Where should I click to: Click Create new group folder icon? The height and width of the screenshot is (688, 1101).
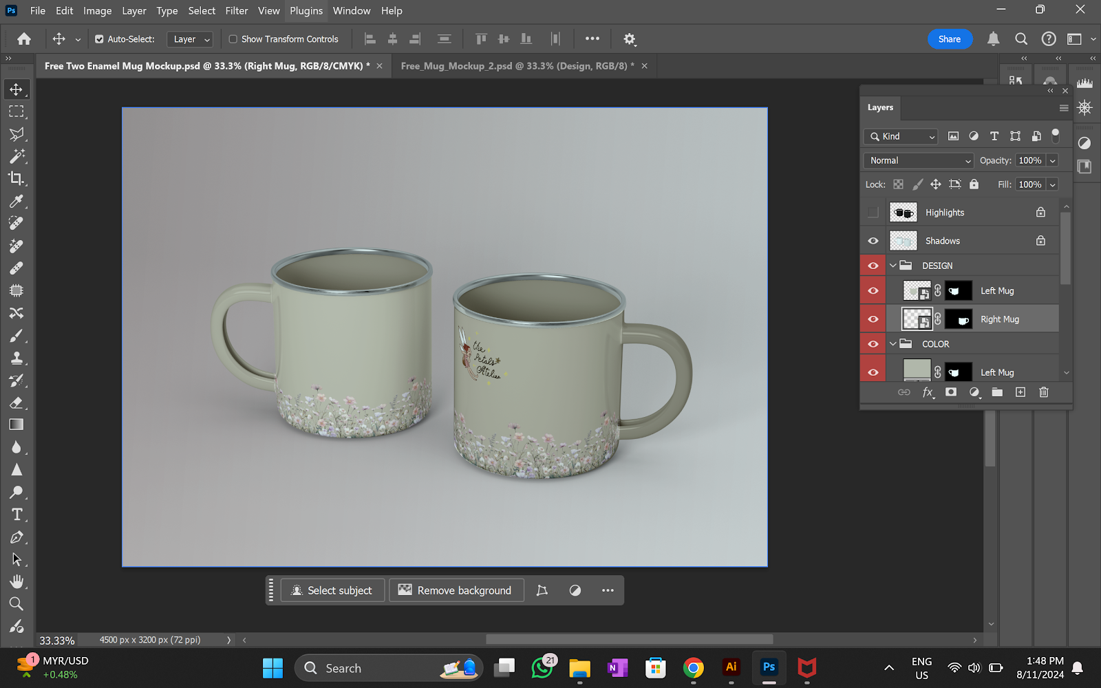[997, 392]
